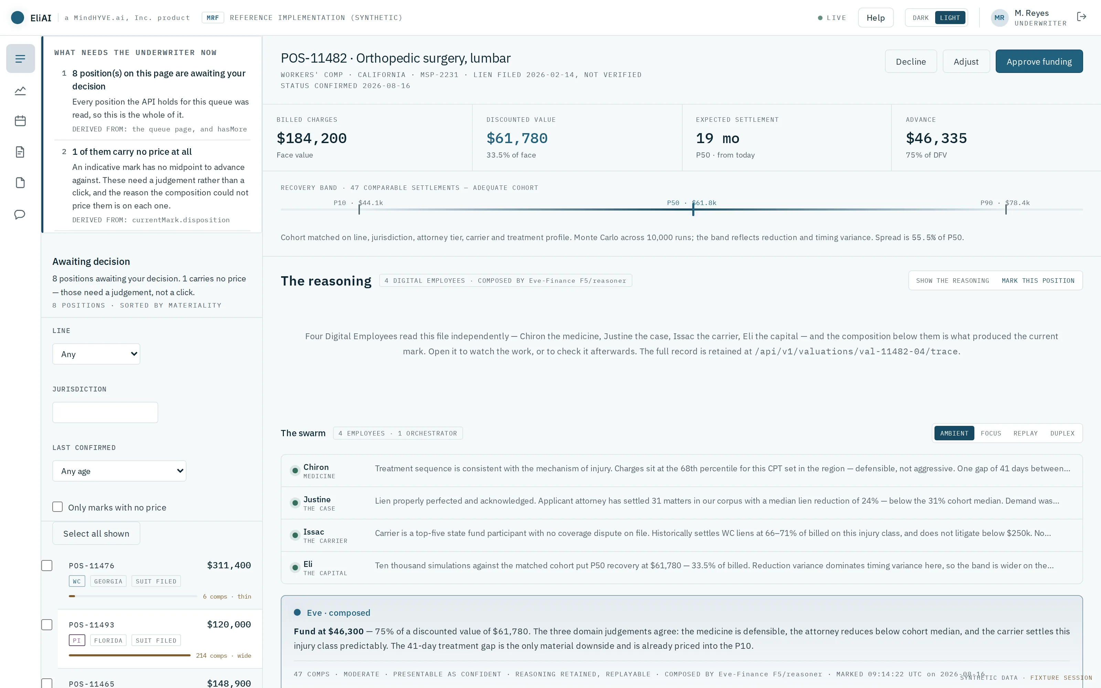This screenshot has width=1101, height=688.
Task: Click the trace path /api/v1/valuations/val-11482-04/trace
Action: click(856, 351)
